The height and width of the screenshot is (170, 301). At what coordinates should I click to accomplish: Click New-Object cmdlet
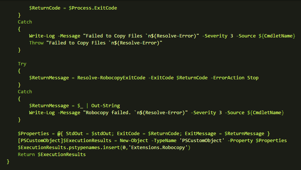[134, 141]
